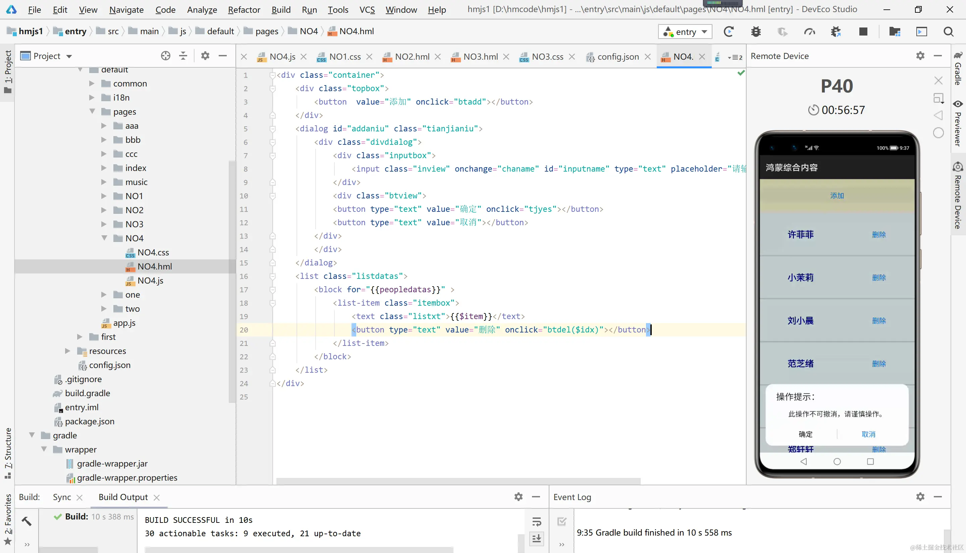The image size is (966, 553).
Task: Open the entry run configuration dropdown
Action: click(685, 32)
